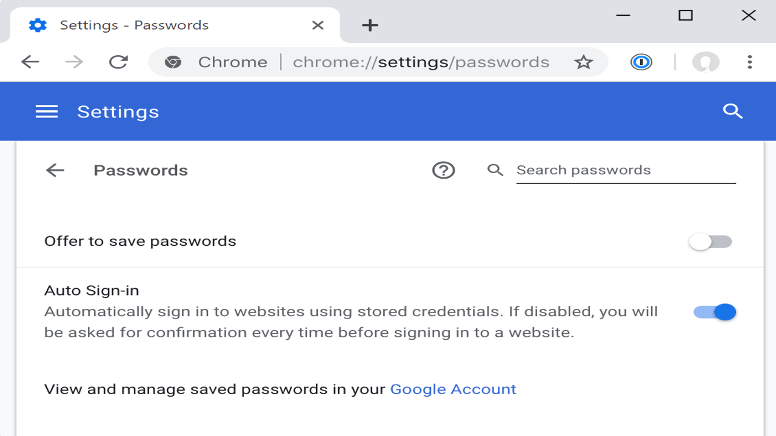The image size is (776, 436).
Task: Open Google Account to manage saved passwords
Action: [453, 389]
